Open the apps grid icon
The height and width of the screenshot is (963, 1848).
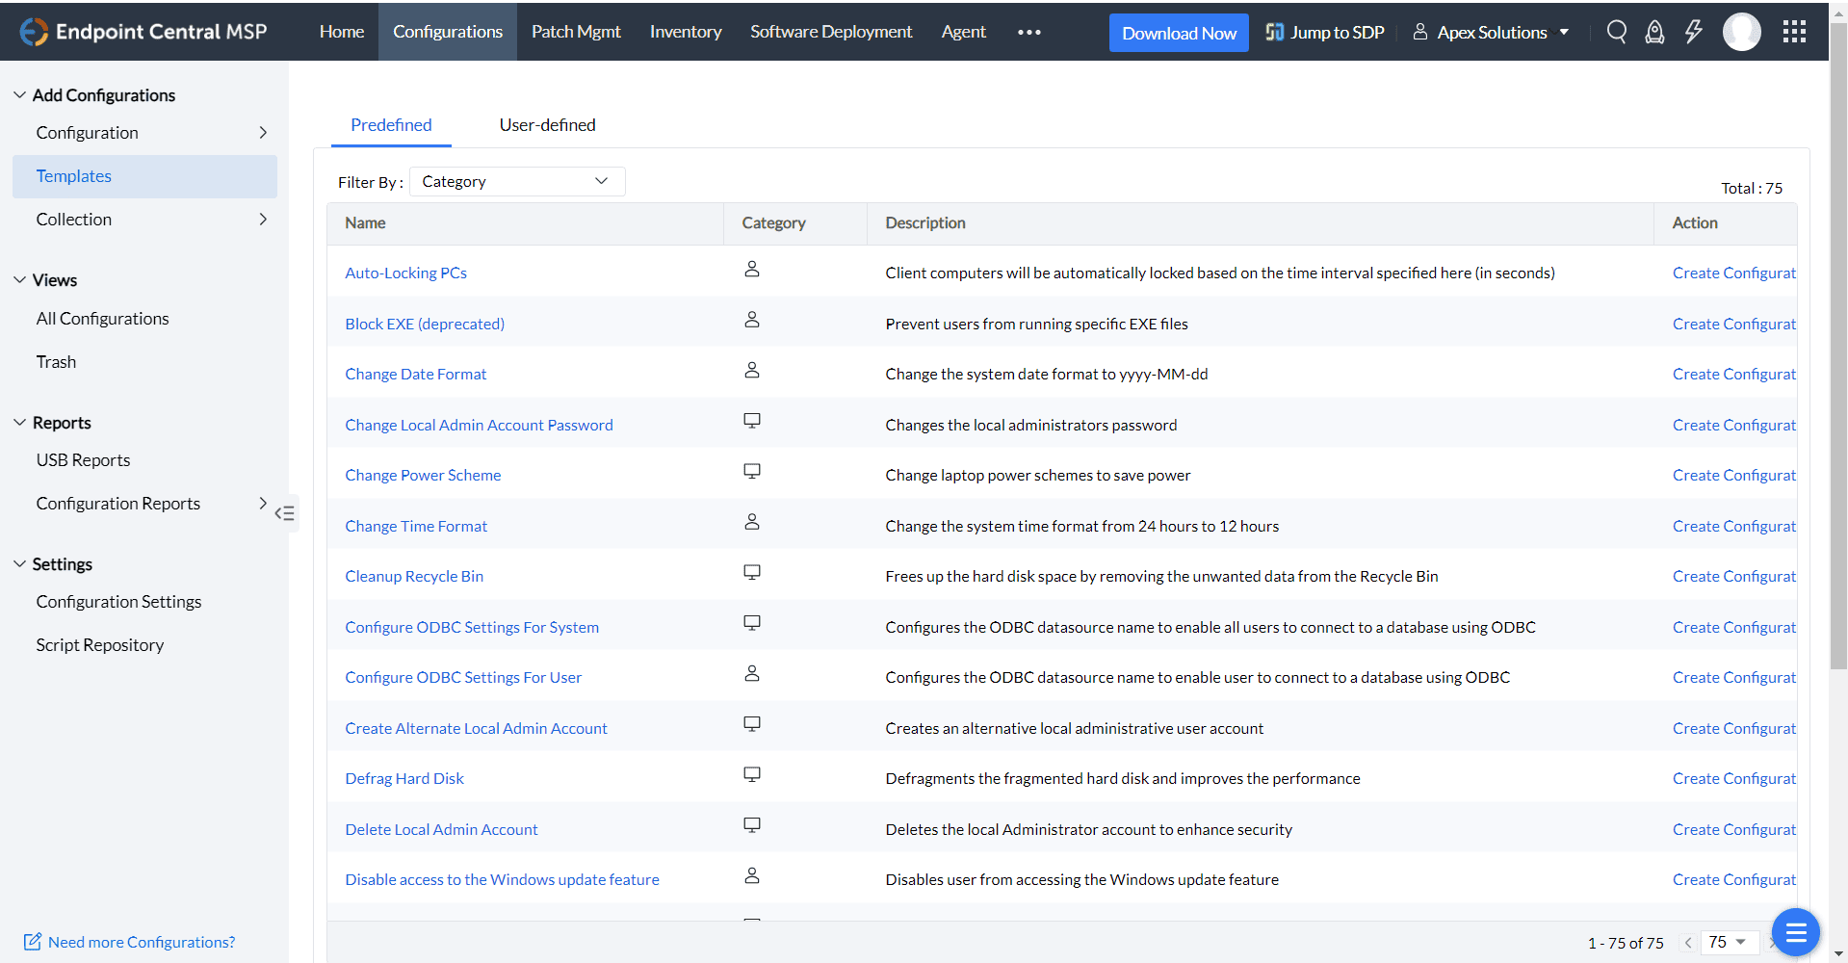1794,32
